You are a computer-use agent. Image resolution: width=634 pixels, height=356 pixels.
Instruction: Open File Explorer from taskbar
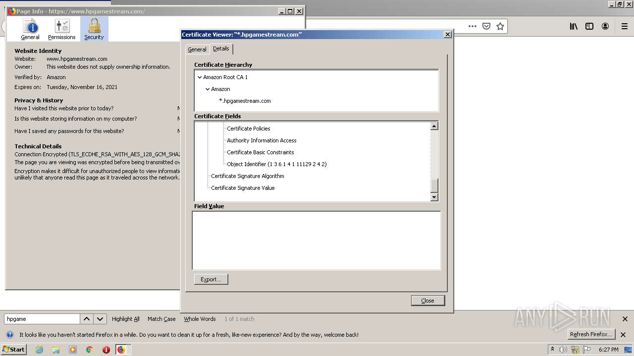click(x=56, y=350)
